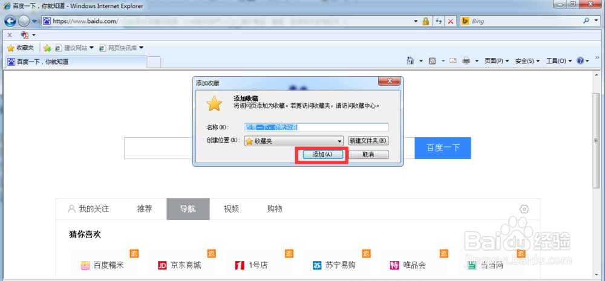Open a new blank tab
This screenshot has width=605, height=281.
[154, 62]
